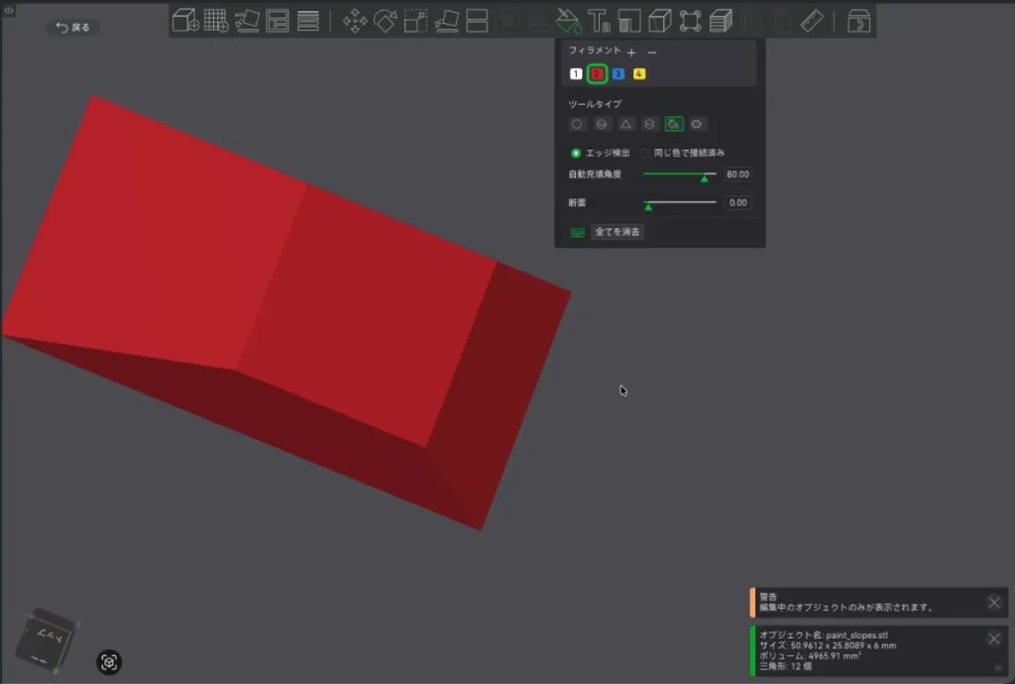Click the 0.00 section input field
Image resolution: width=1015 pixels, height=684 pixels.
point(737,202)
